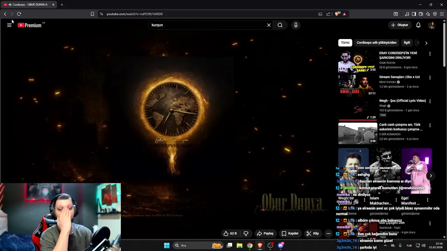This screenshot has height=251, width=447.
Task: Open Brave Rewards triangle icon
Action: (x=344, y=14)
